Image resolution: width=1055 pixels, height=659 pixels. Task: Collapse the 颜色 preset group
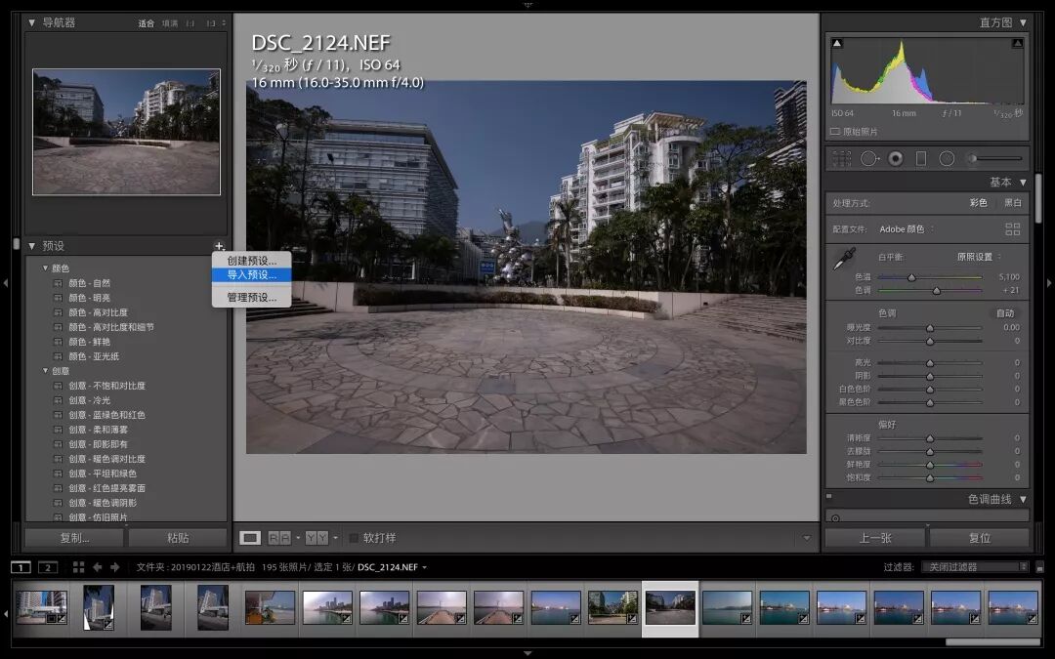click(x=45, y=268)
